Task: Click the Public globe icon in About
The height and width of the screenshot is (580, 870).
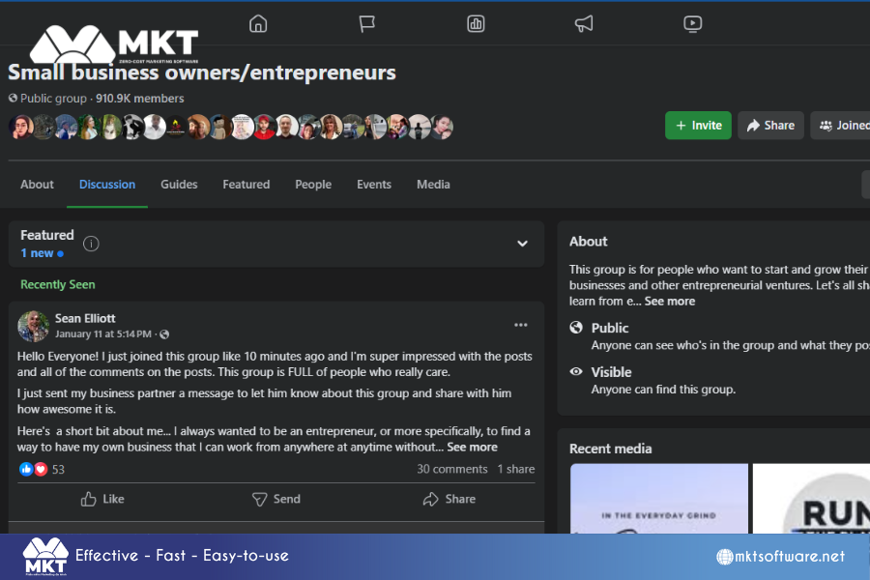Action: pyautogui.click(x=576, y=328)
